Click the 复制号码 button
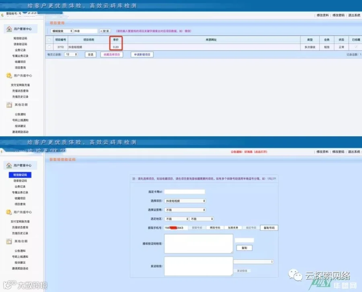 point(269,228)
